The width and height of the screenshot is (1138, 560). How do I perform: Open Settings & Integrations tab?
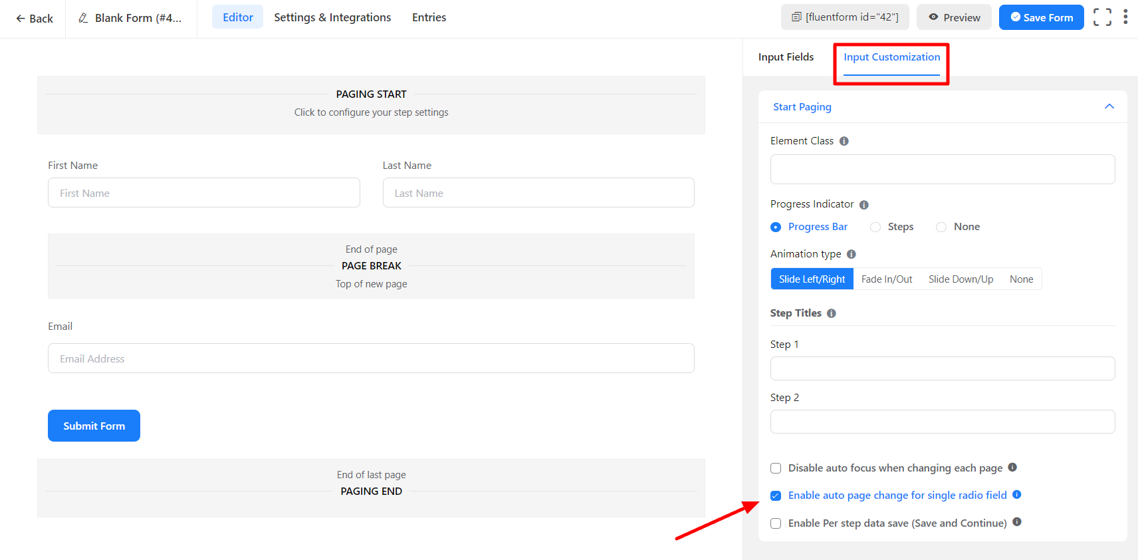pos(332,17)
